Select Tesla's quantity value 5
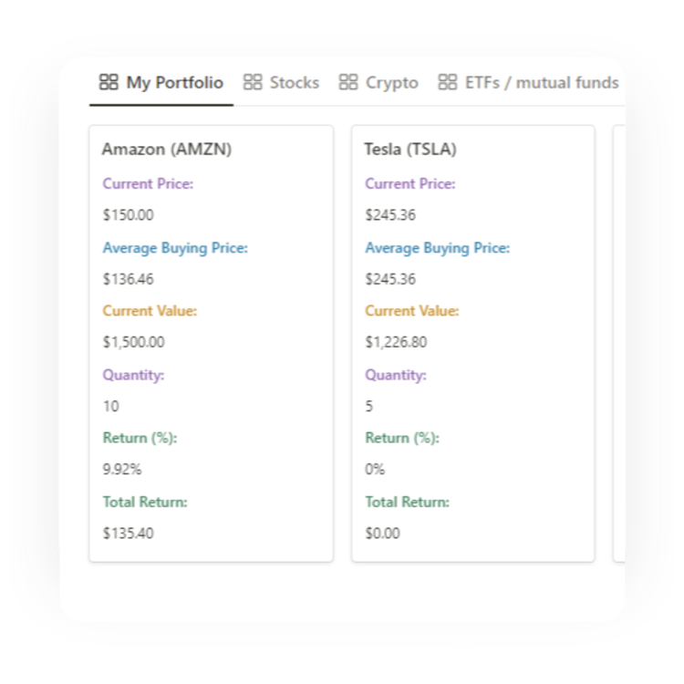684x684 pixels. pos(369,406)
